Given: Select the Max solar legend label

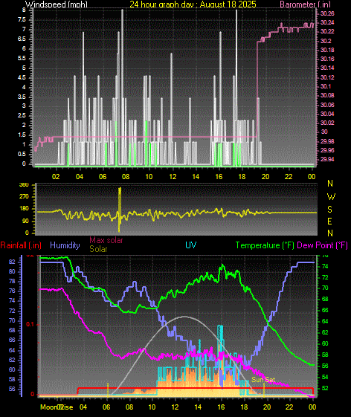Looking at the screenshot, I should (x=106, y=240).
